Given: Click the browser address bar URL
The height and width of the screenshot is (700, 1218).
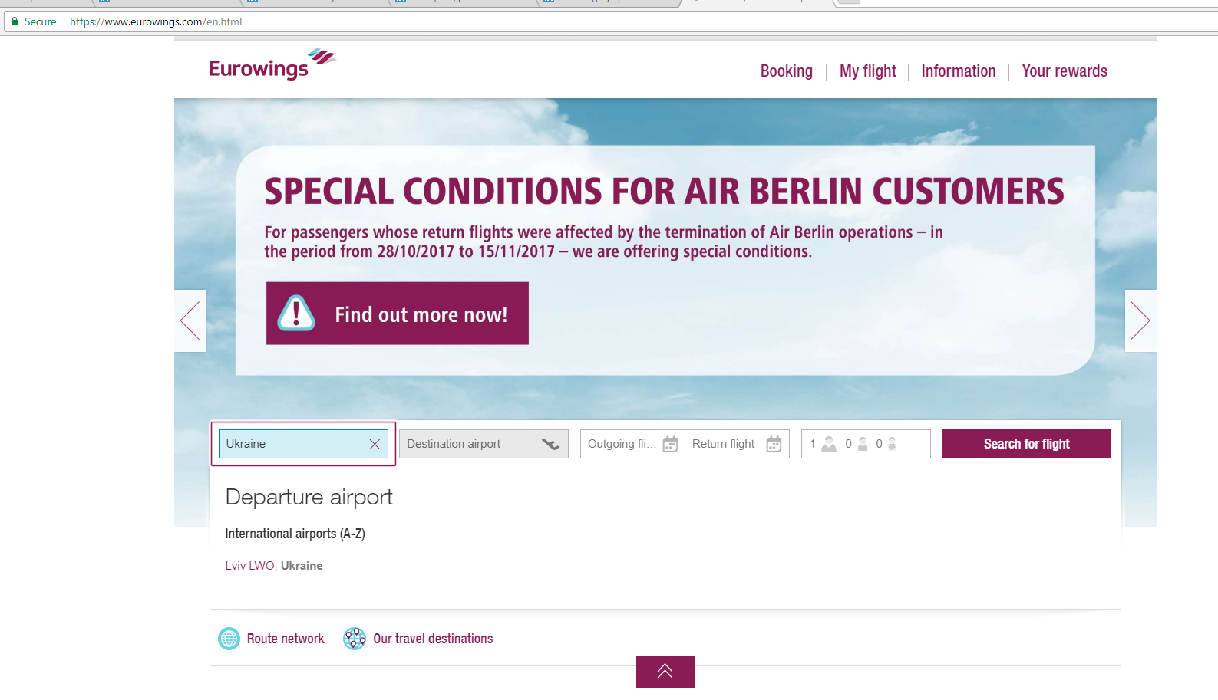Looking at the screenshot, I should tap(156, 21).
